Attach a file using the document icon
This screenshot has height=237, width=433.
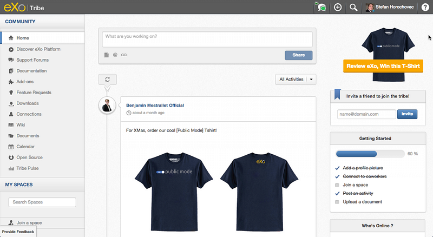pos(106,55)
